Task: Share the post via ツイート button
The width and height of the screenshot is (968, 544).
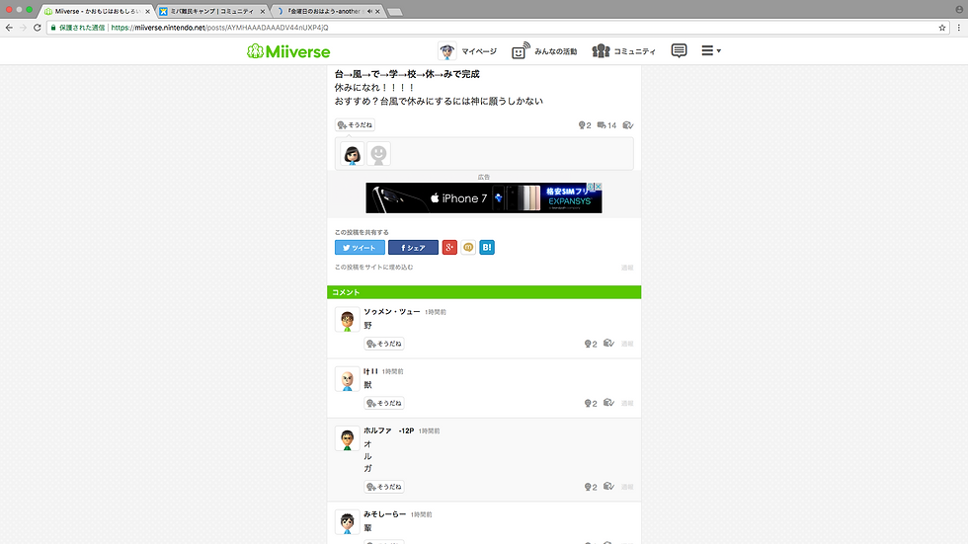Action: point(360,248)
